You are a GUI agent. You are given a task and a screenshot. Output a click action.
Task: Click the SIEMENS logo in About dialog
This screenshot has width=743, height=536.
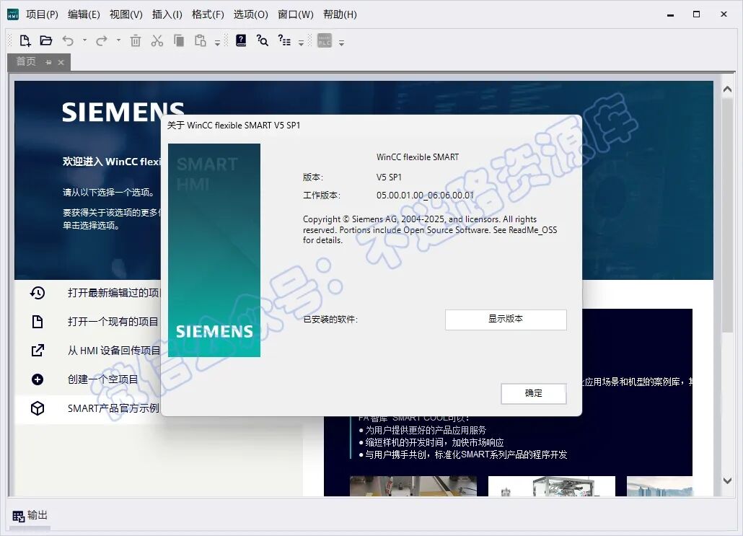[x=214, y=331]
